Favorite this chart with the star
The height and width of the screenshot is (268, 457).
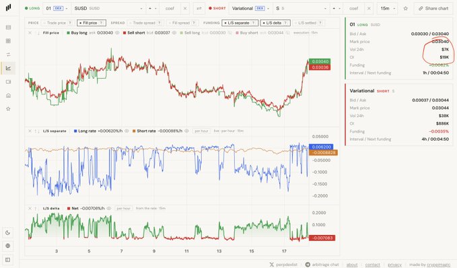pos(405,9)
